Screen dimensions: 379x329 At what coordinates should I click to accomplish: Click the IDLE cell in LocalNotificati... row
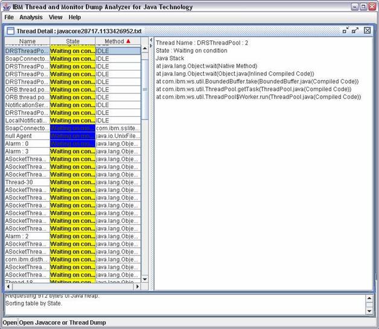click(x=118, y=121)
